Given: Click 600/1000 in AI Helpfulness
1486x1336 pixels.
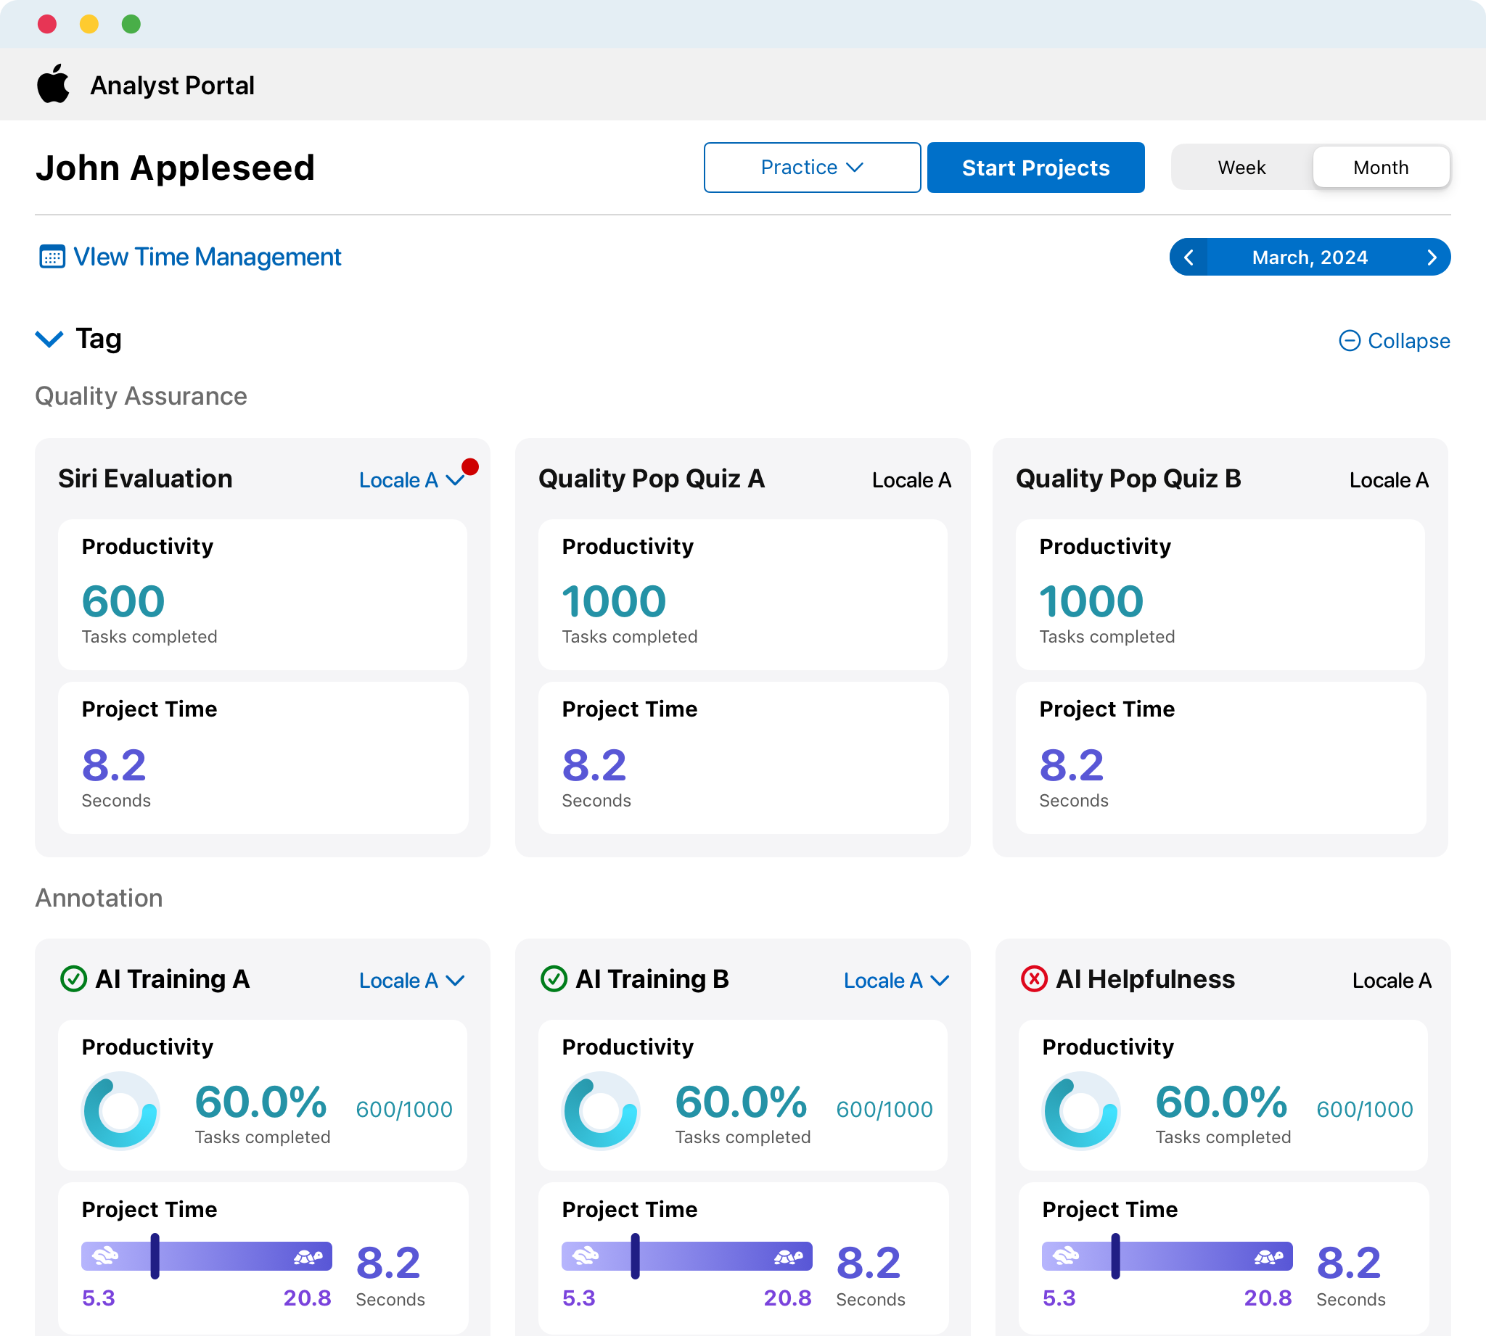Looking at the screenshot, I should [x=1364, y=1109].
